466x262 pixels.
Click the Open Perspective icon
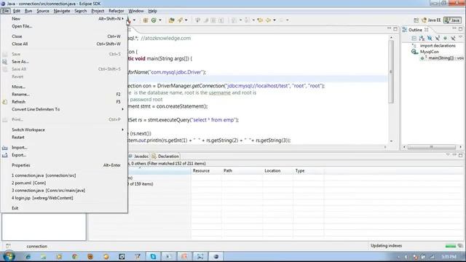(x=416, y=20)
